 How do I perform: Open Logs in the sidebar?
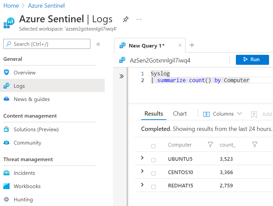[x=52, y=85]
